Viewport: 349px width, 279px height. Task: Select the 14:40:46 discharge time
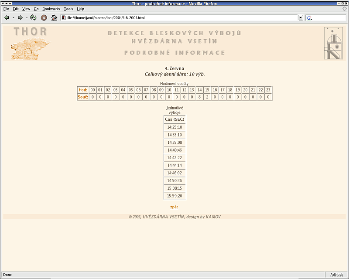pyautogui.click(x=175, y=150)
